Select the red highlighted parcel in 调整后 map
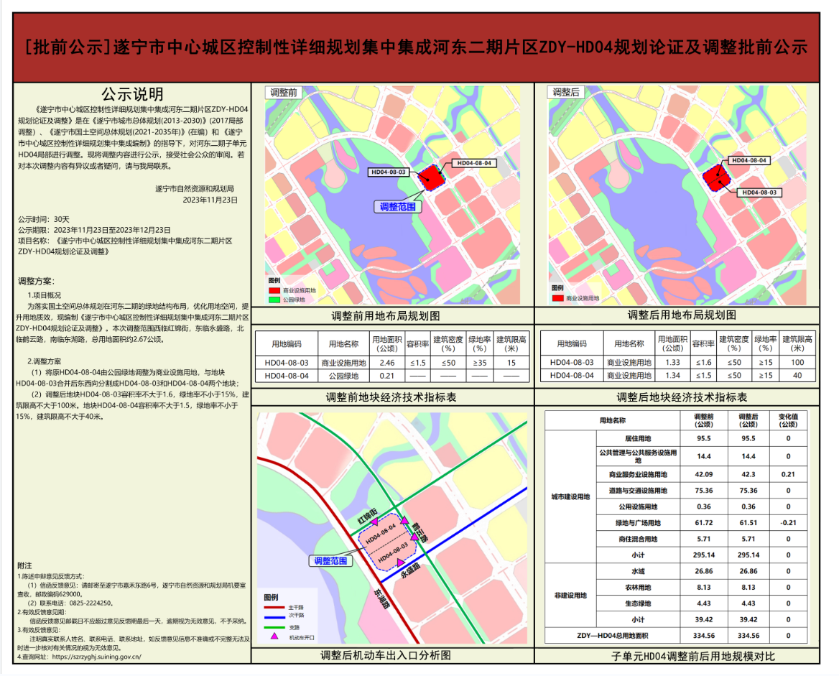The image size is (839, 676). pos(715,176)
